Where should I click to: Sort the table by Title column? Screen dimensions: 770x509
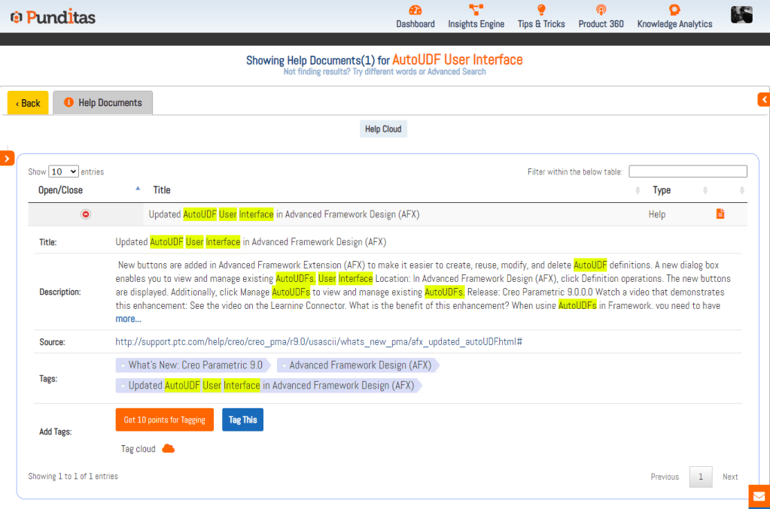[162, 190]
